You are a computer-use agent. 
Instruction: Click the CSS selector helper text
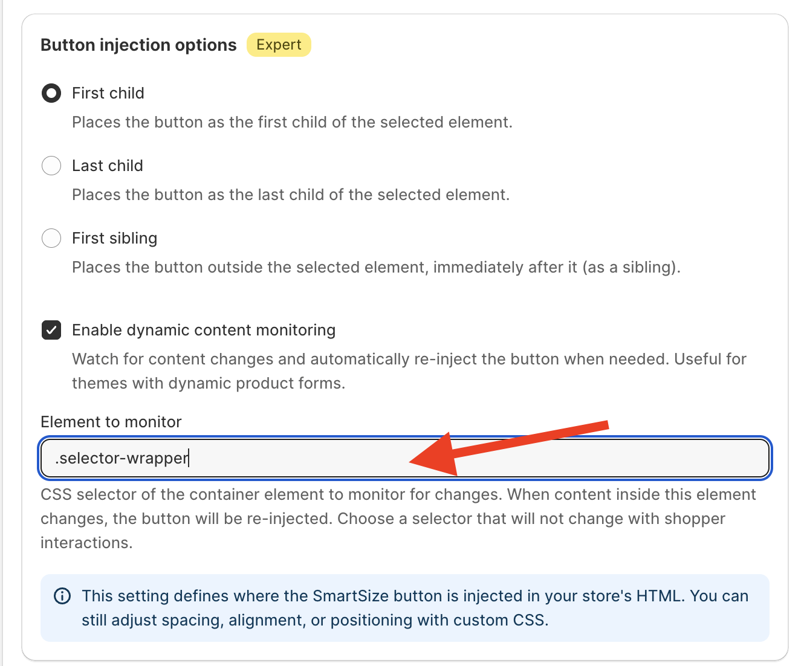coord(398,519)
